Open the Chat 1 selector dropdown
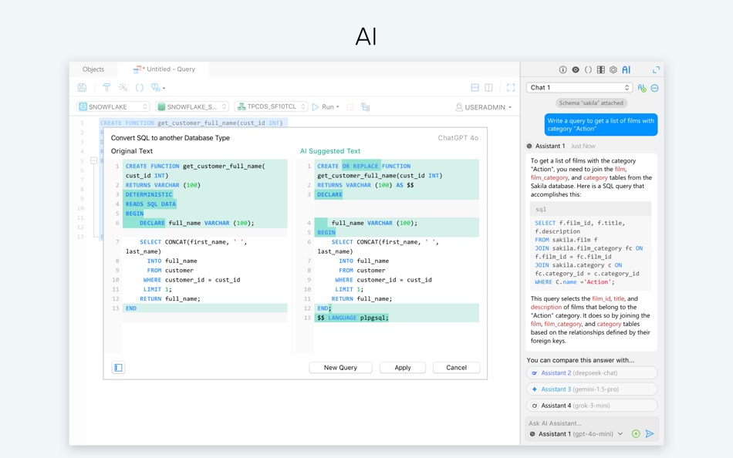The height and width of the screenshot is (458, 733). (x=579, y=87)
